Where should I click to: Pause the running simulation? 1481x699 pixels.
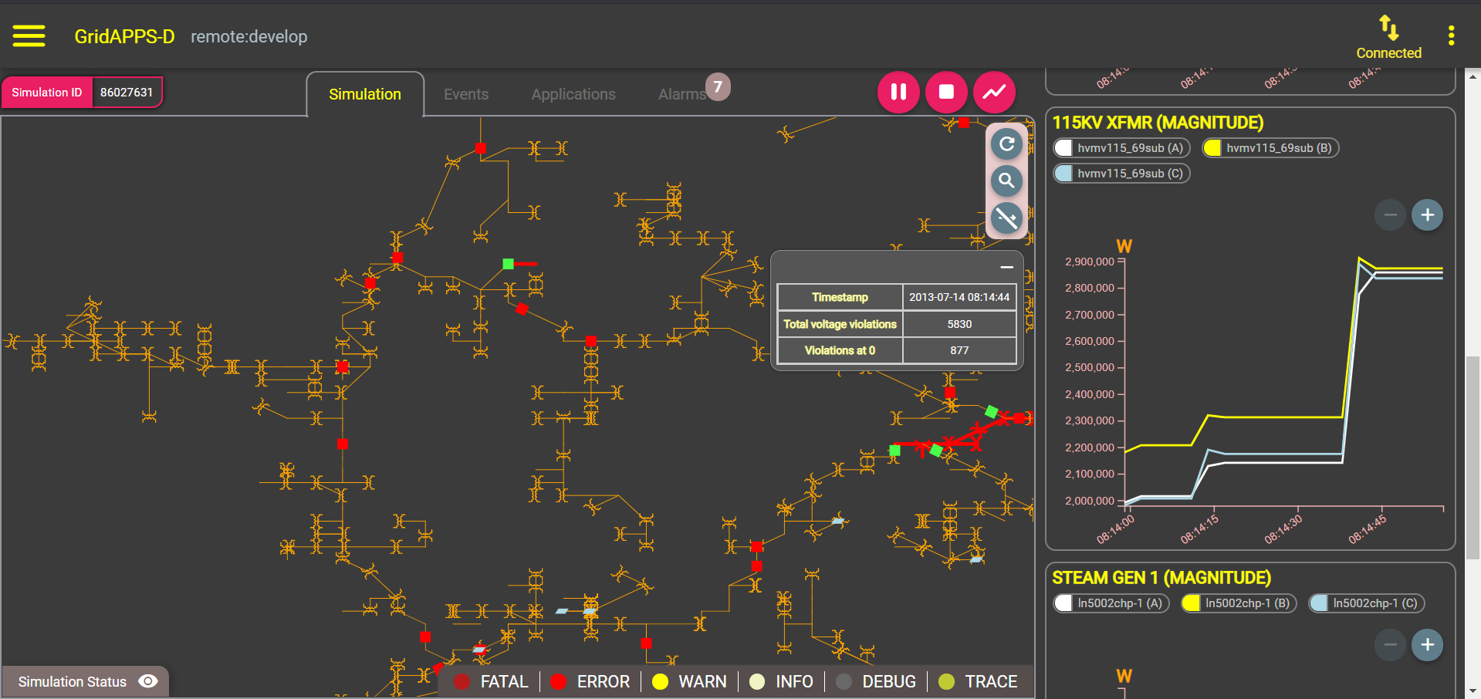(x=898, y=92)
